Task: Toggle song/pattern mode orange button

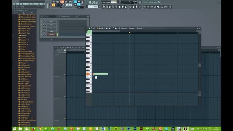Action: [x=54, y=5]
